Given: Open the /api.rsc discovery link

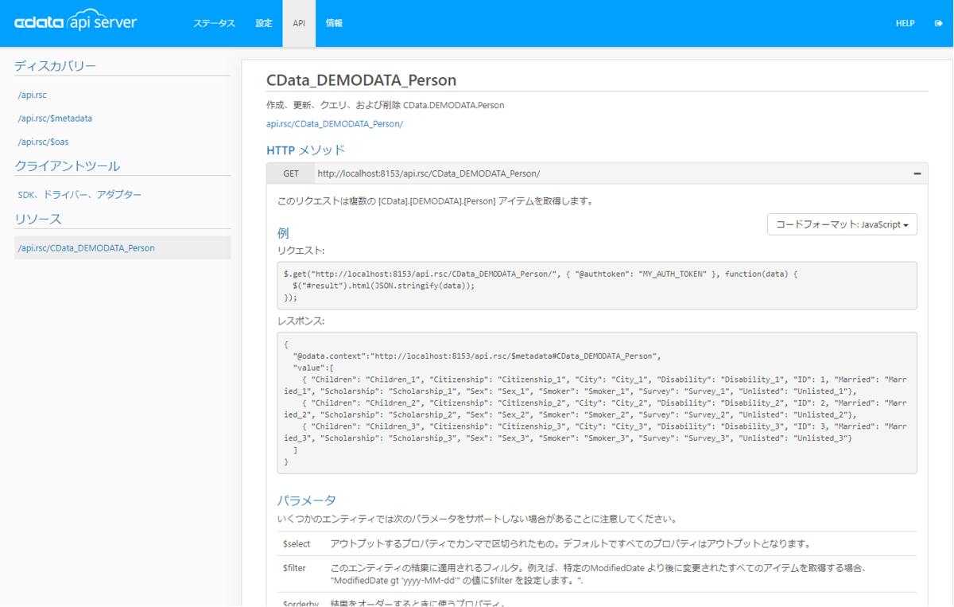Looking at the screenshot, I should [x=33, y=95].
